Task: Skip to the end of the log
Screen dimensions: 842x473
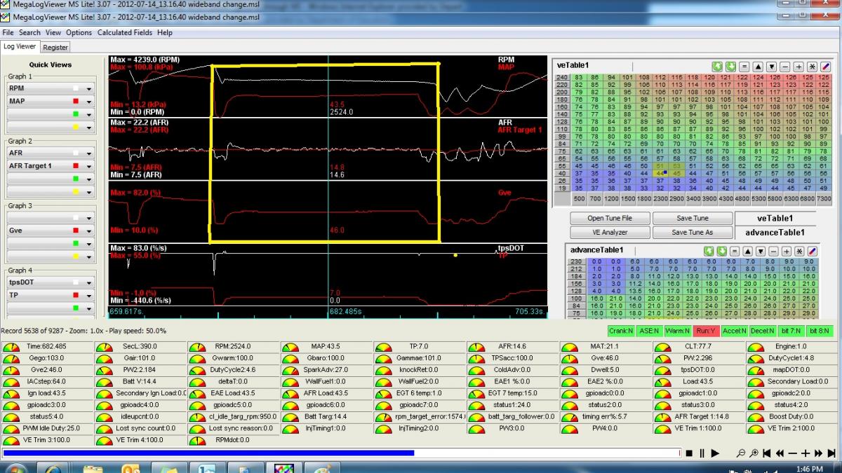Action: (x=831, y=453)
